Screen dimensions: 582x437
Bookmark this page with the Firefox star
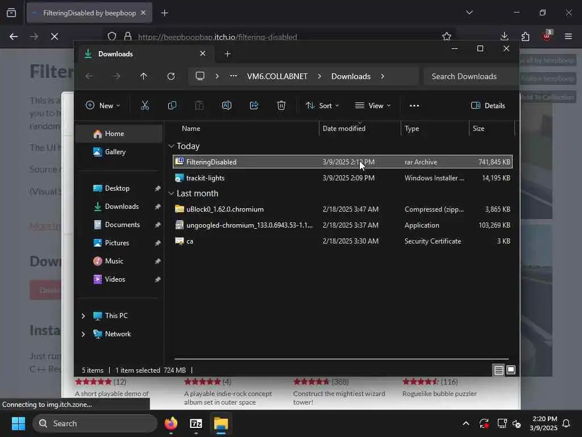[x=447, y=36]
